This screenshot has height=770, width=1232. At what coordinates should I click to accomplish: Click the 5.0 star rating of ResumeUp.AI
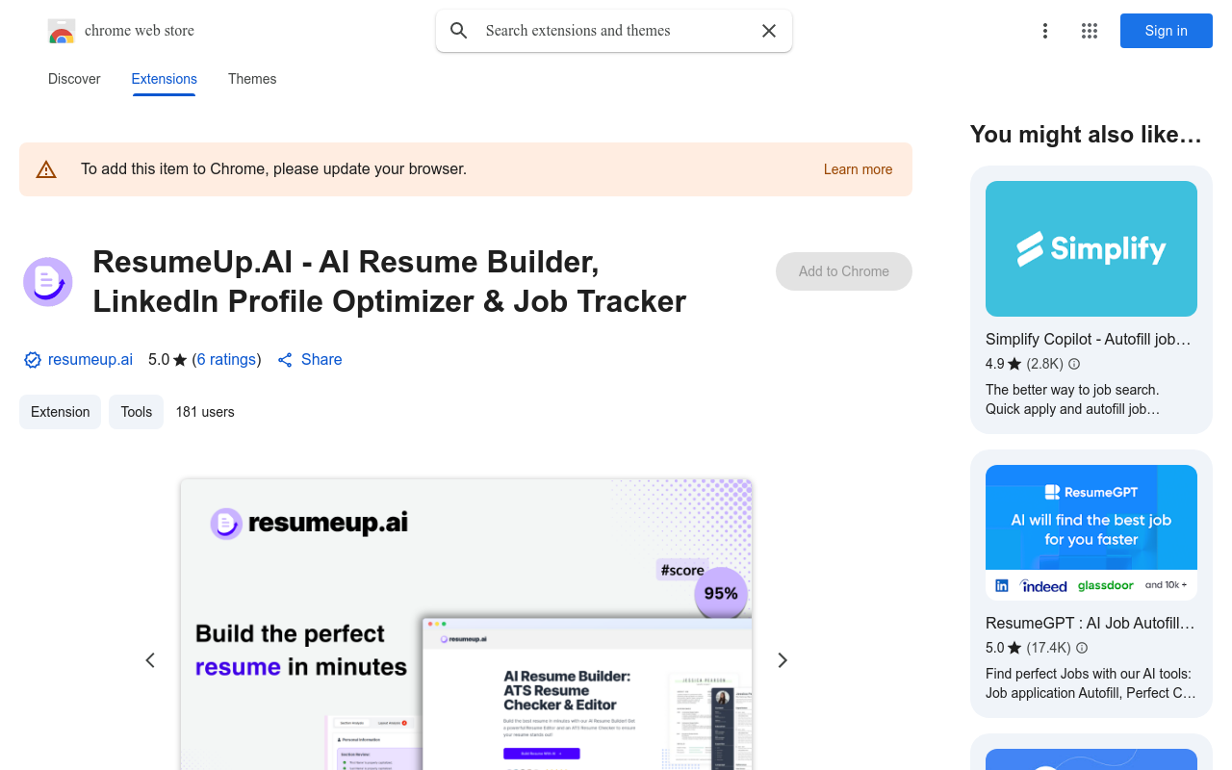click(x=167, y=360)
